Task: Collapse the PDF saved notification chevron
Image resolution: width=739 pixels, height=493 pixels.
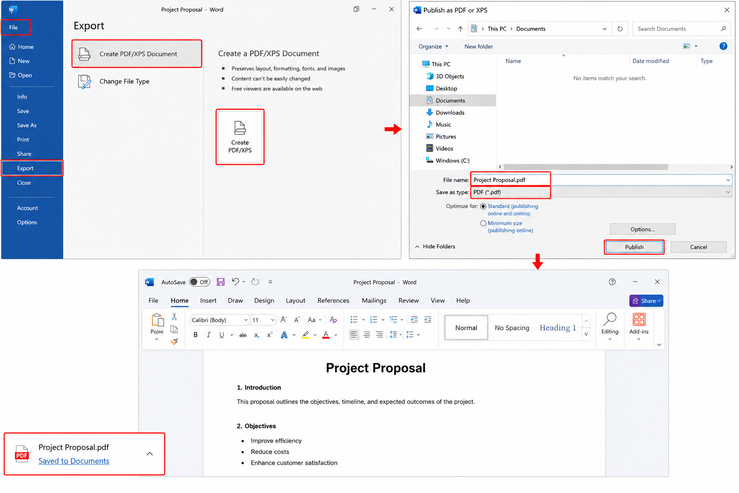Action: coord(150,454)
